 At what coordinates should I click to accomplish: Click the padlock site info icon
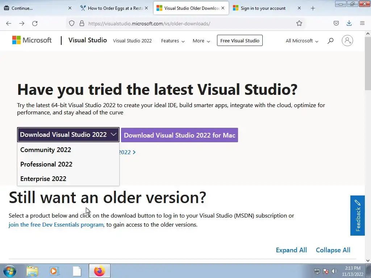(82, 23)
